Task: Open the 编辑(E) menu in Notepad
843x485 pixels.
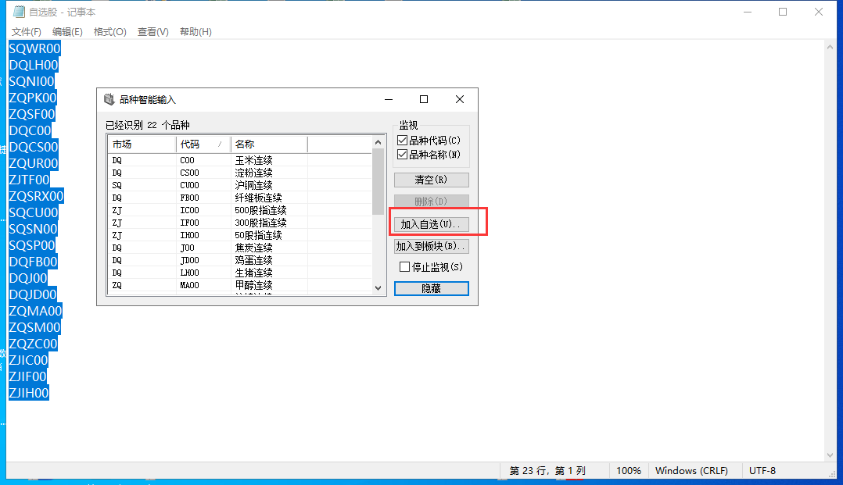Action: point(67,32)
